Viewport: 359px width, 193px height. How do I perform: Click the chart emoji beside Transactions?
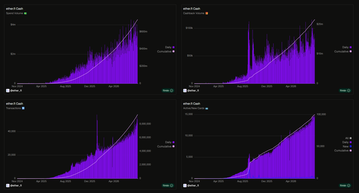23,108
